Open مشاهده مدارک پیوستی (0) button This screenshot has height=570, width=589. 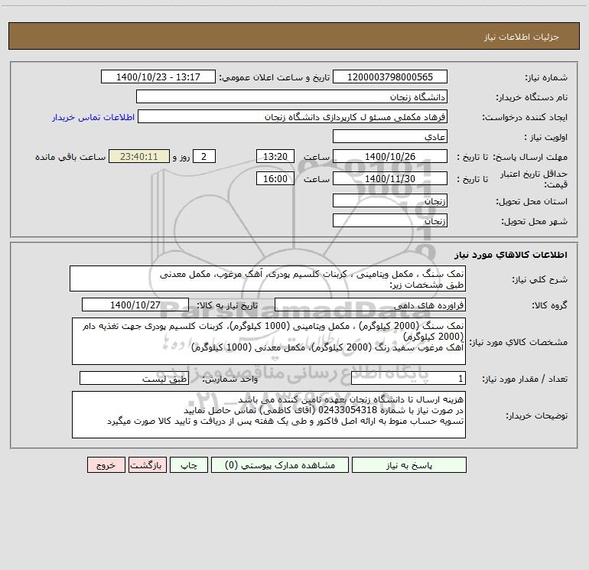click(280, 465)
